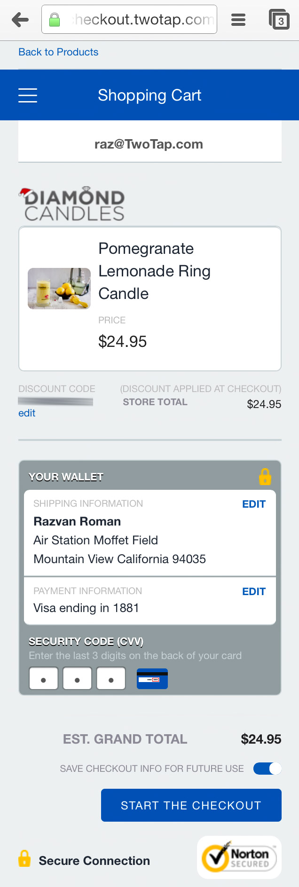Tap the browser back arrow
This screenshot has height=887, width=299.
click(20, 20)
